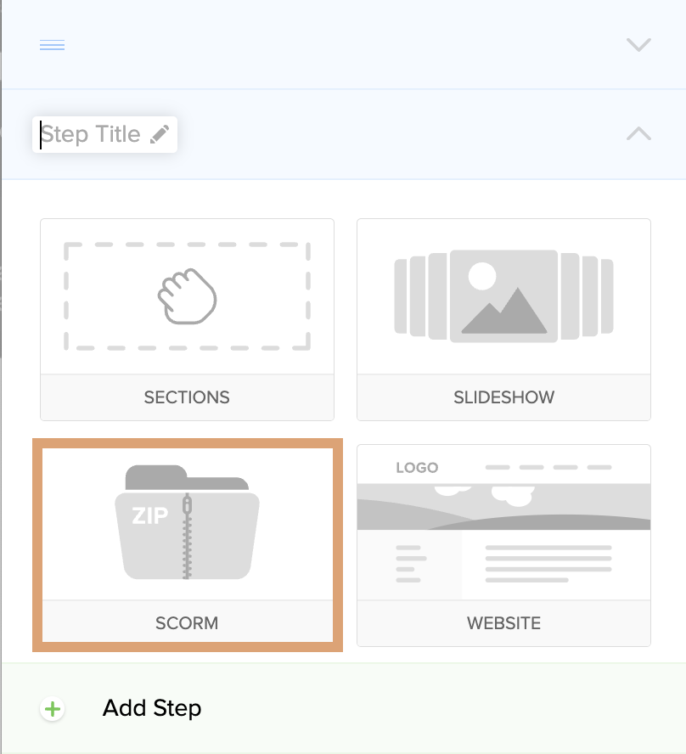The image size is (686, 754).
Task: Click the drag handle on the collapsed step
Action: coord(53,45)
